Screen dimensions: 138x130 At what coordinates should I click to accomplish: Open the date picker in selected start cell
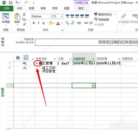click(94, 86)
